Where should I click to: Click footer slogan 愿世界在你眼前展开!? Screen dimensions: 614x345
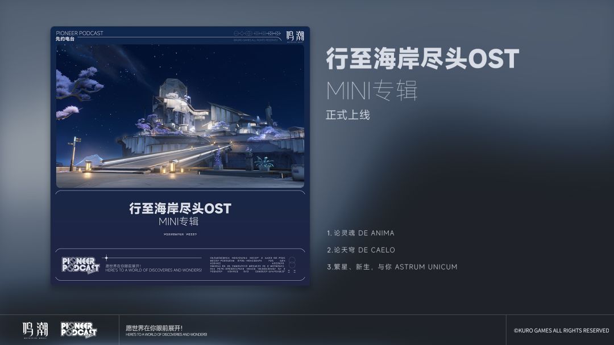point(154,328)
